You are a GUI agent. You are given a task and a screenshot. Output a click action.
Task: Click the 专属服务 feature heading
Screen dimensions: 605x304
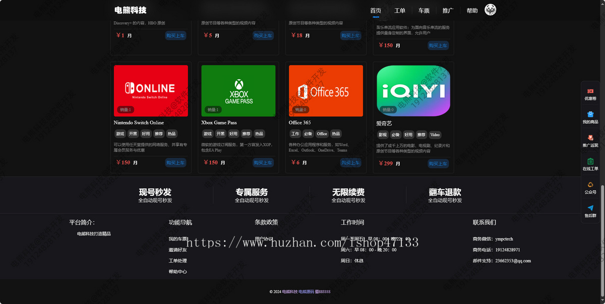click(252, 192)
